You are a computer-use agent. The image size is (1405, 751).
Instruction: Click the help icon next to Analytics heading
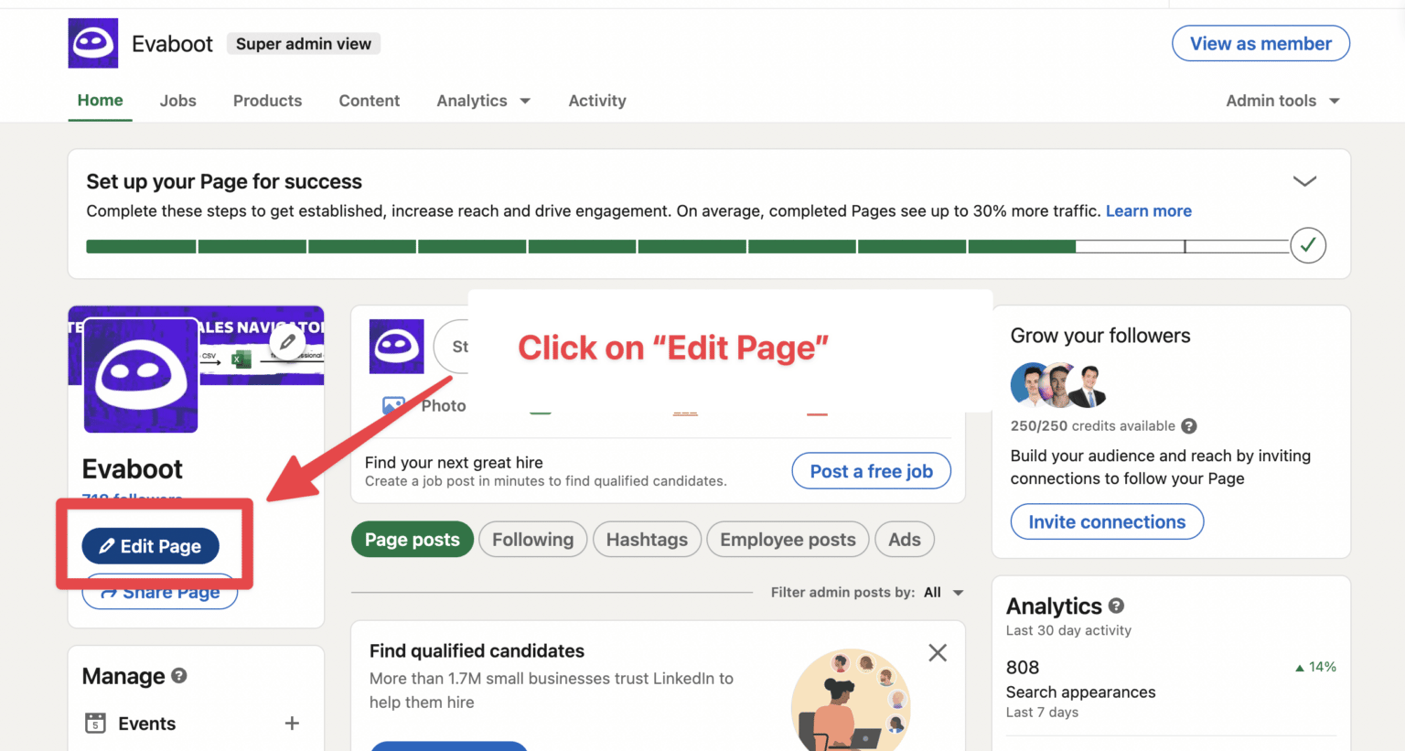(1115, 606)
